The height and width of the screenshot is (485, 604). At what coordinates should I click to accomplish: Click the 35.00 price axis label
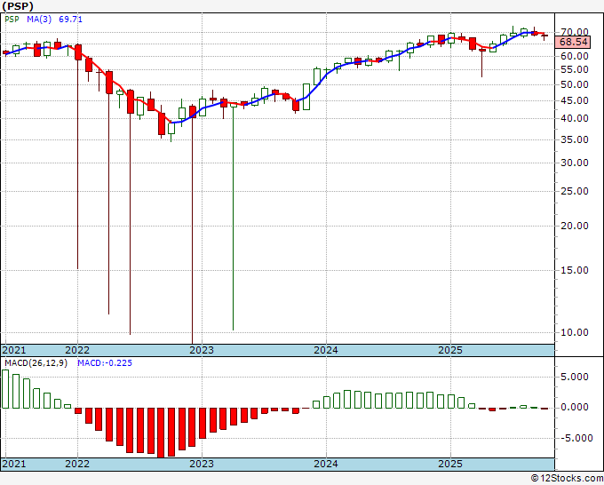(574, 139)
